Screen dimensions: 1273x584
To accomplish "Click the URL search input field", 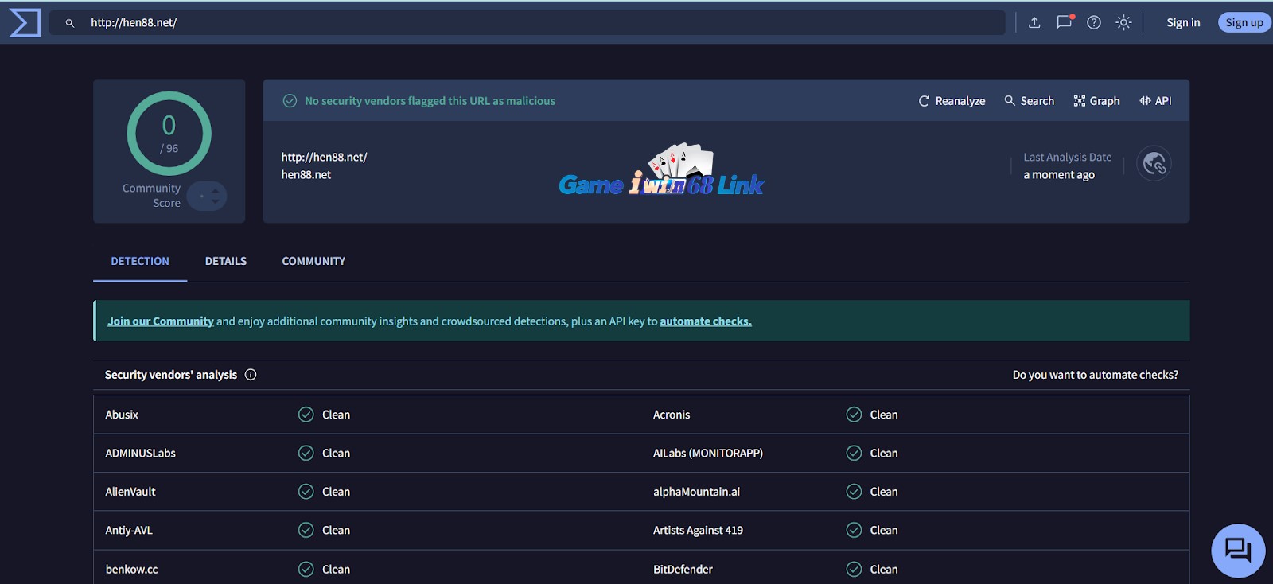I will (525, 22).
